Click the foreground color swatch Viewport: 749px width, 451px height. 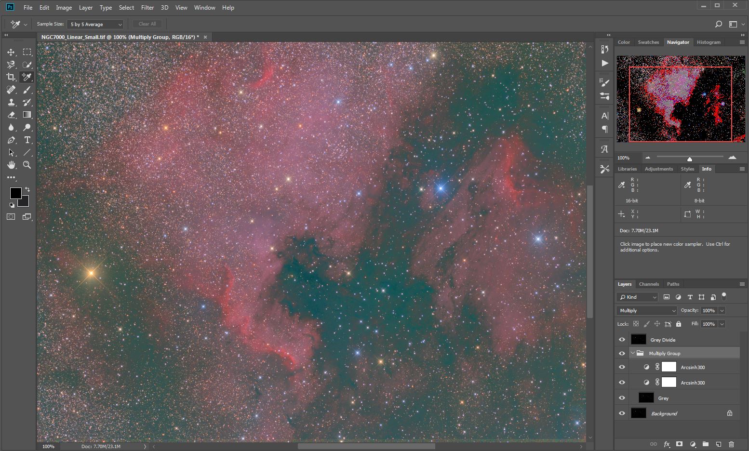point(15,193)
